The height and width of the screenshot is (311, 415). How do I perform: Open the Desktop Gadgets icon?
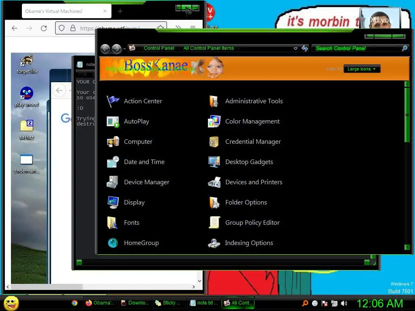coord(214,162)
